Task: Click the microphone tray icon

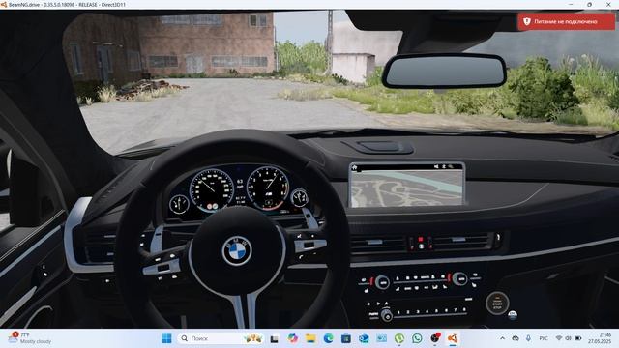Action: click(528, 338)
